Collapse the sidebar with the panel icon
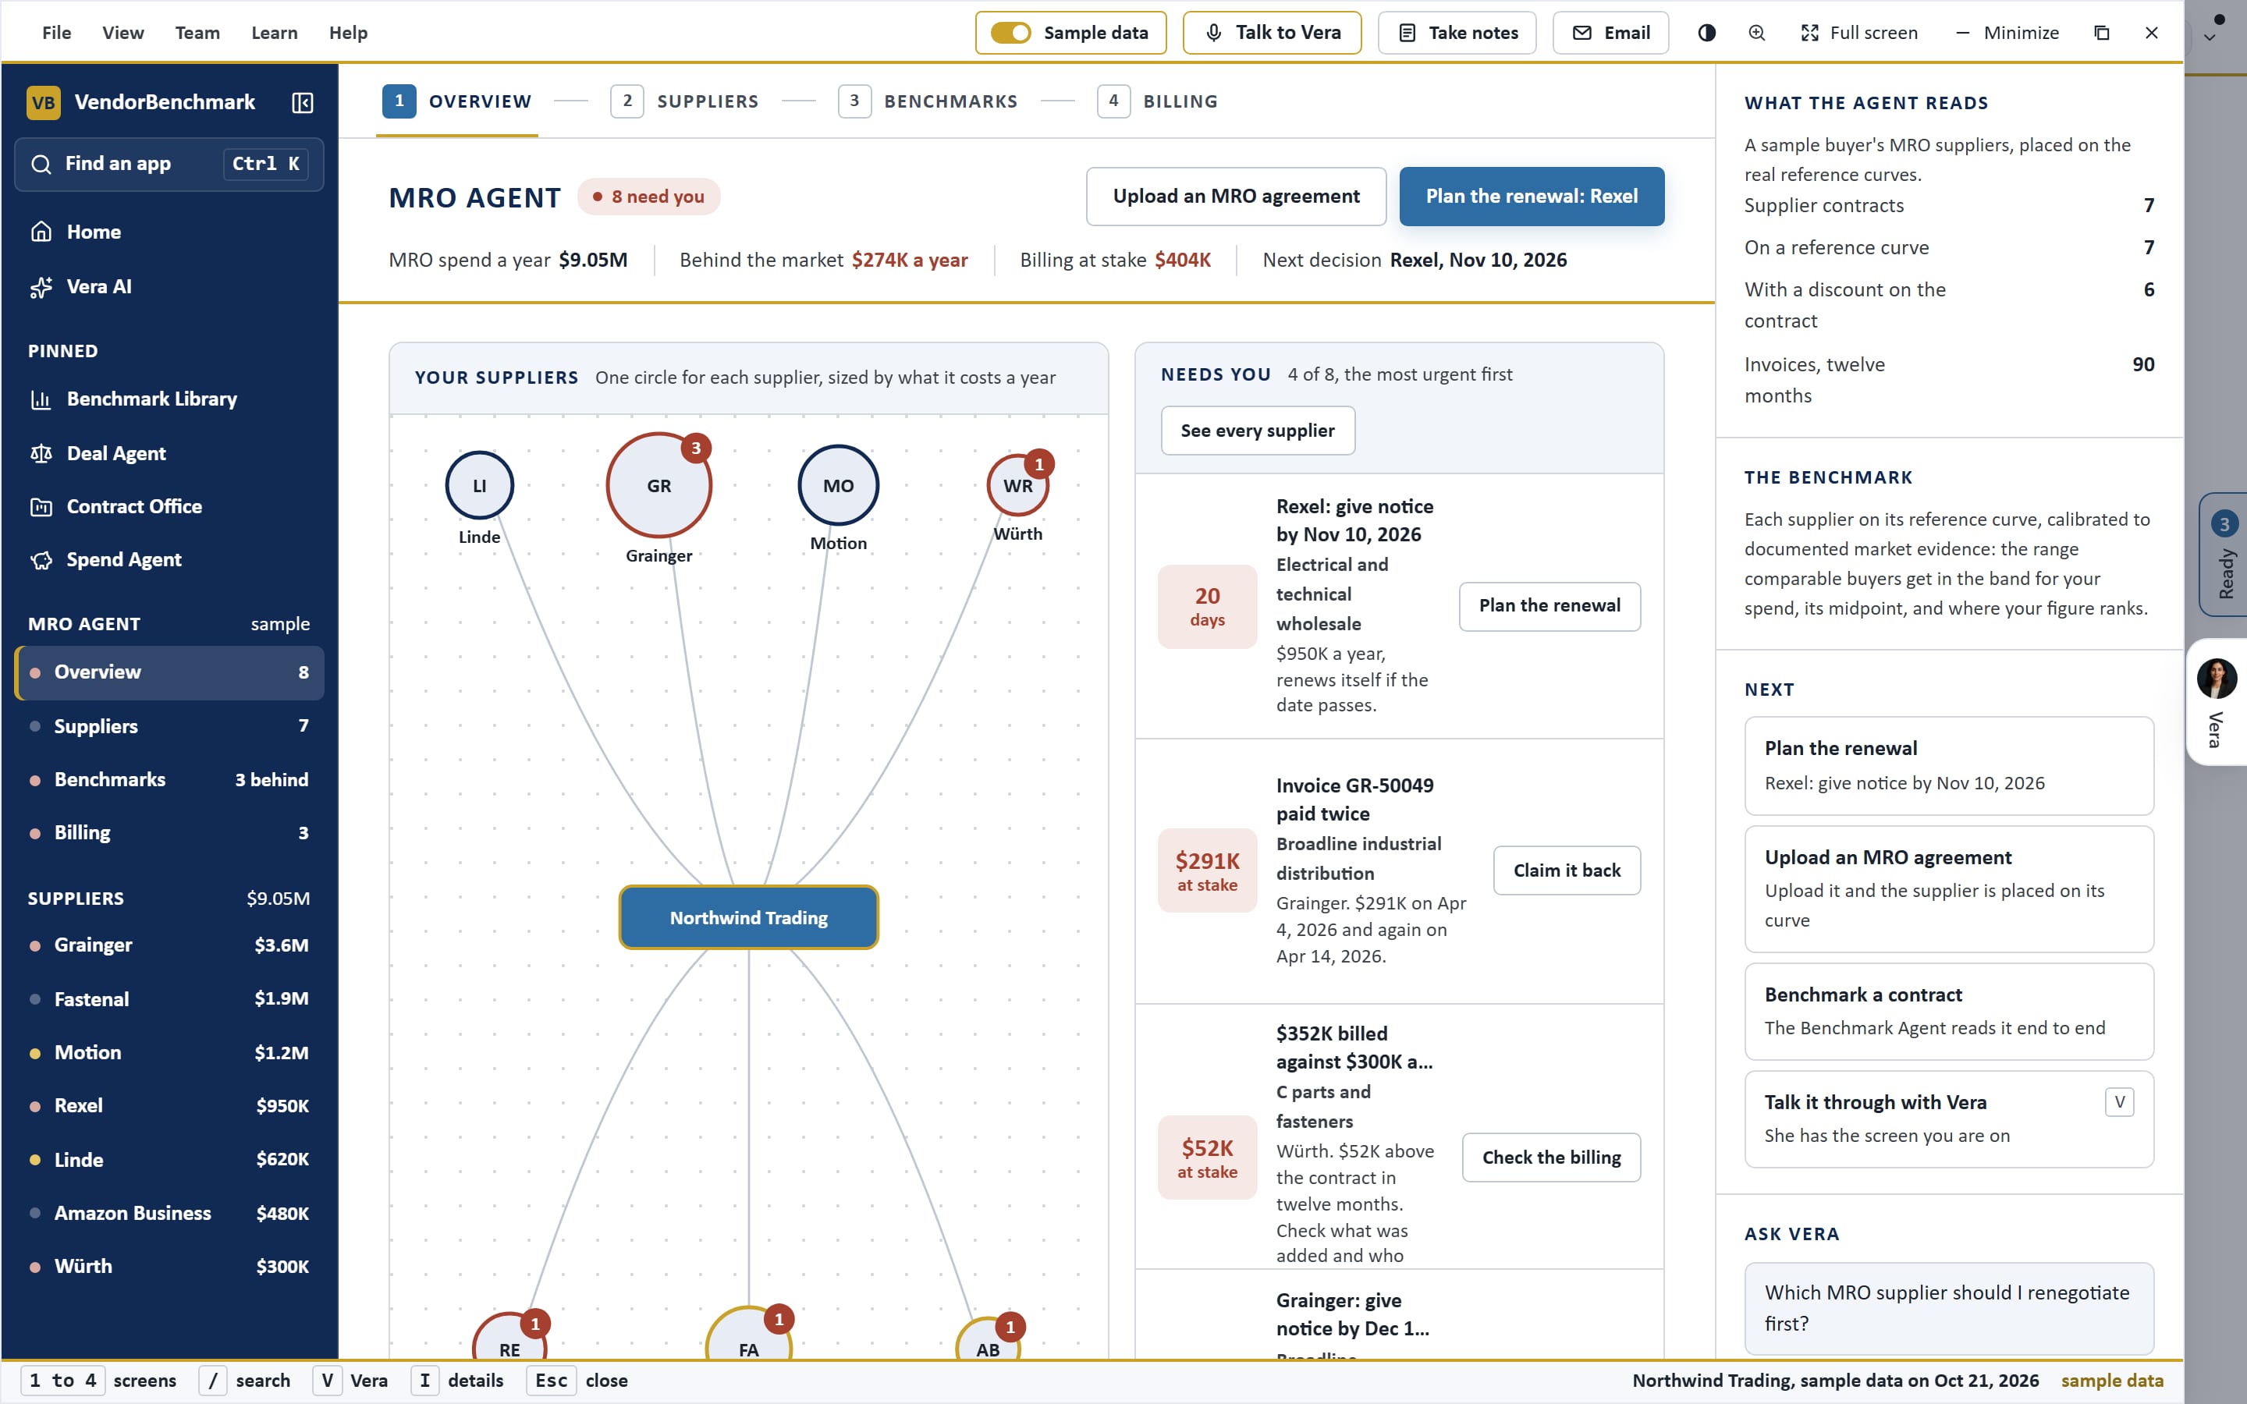The image size is (2247, 1404). [303, 102]
